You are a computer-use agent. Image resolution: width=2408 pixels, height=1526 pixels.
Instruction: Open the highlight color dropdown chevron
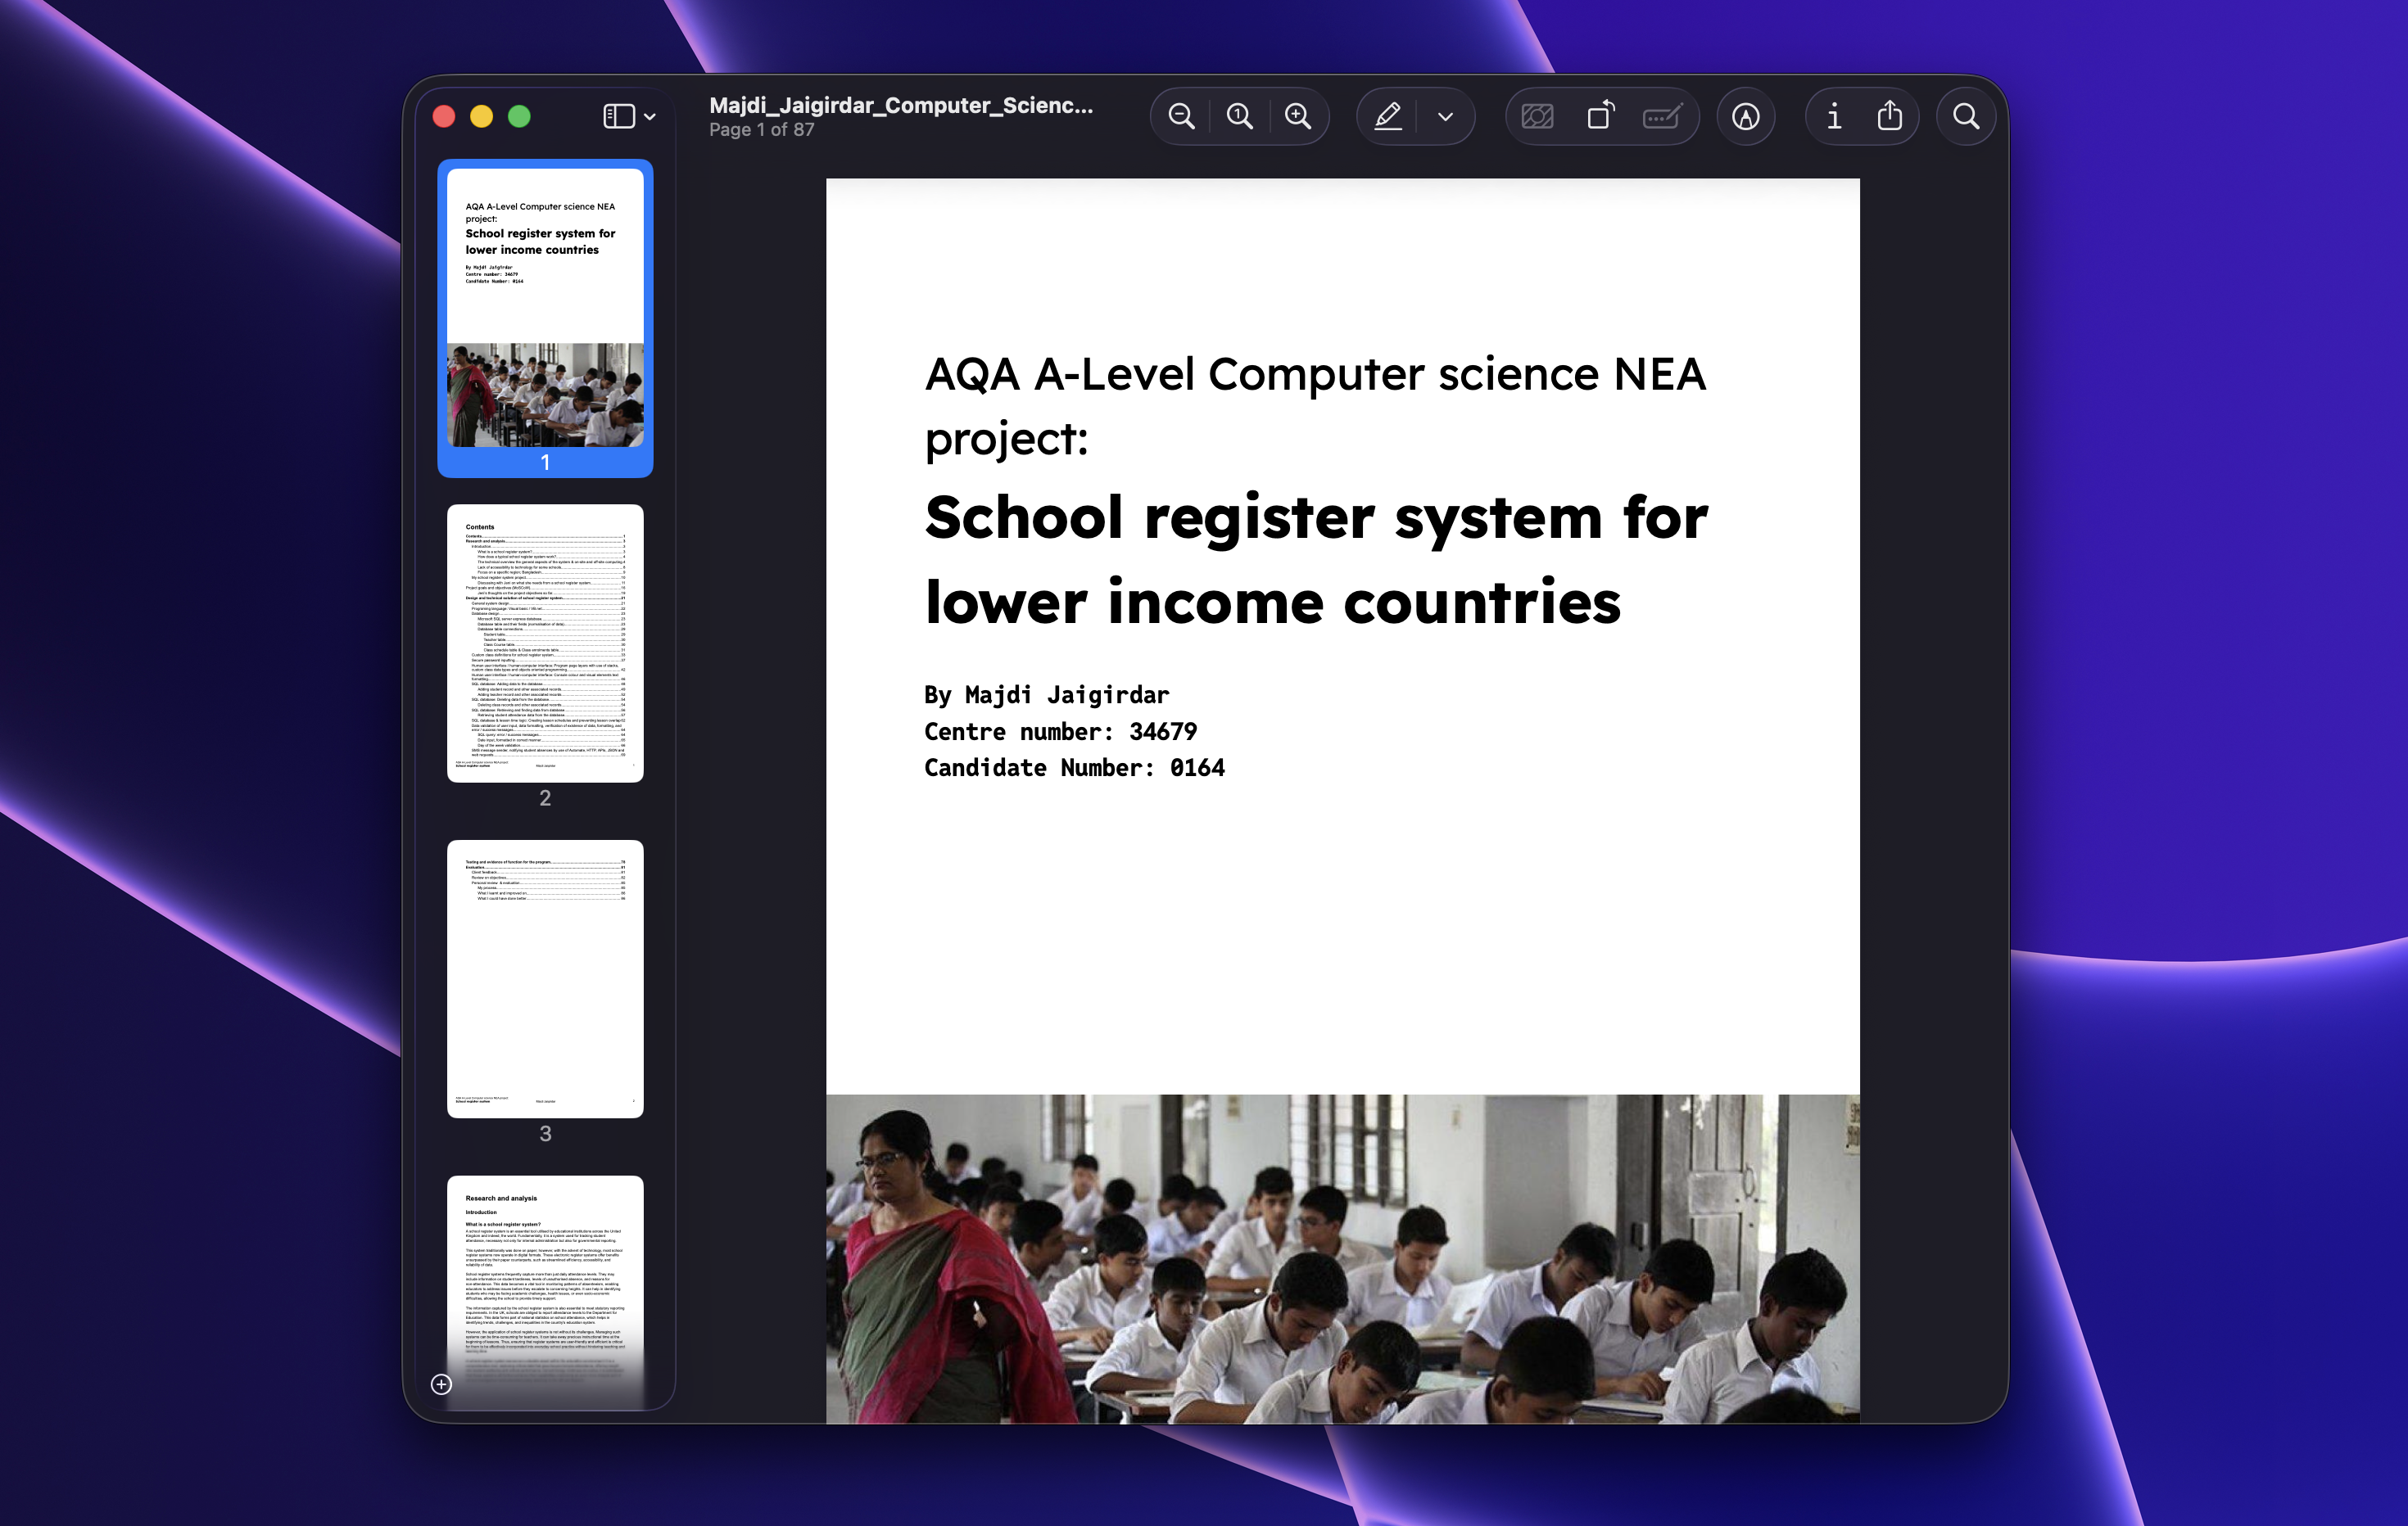tap(1443, 116)
